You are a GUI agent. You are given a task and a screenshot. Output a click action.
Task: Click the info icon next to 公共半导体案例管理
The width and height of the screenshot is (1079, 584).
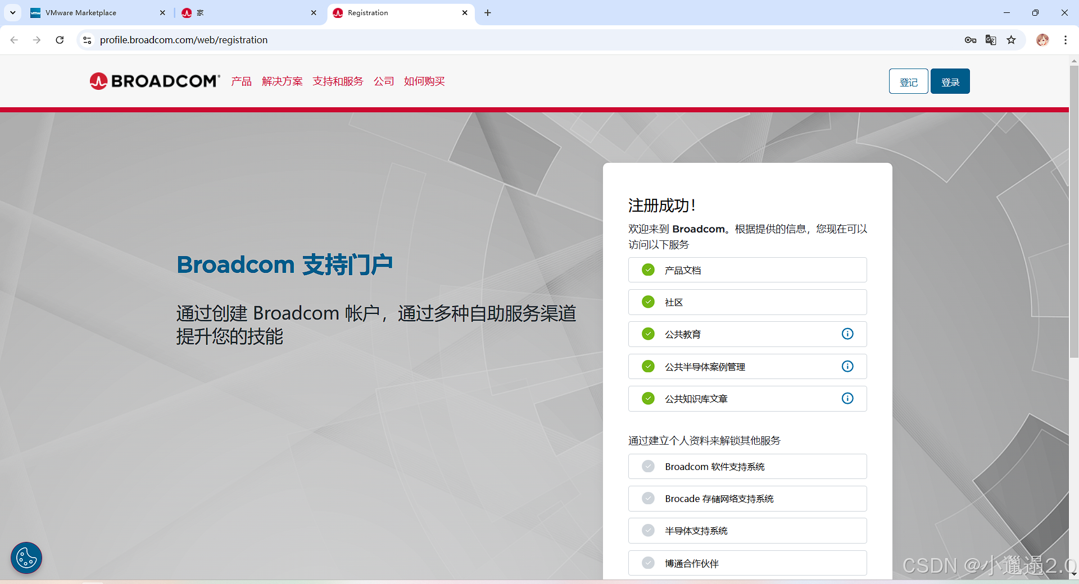click(847, 366)
